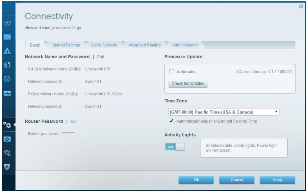
Task: Apply the connectivity settings
Action: (277, 180)
